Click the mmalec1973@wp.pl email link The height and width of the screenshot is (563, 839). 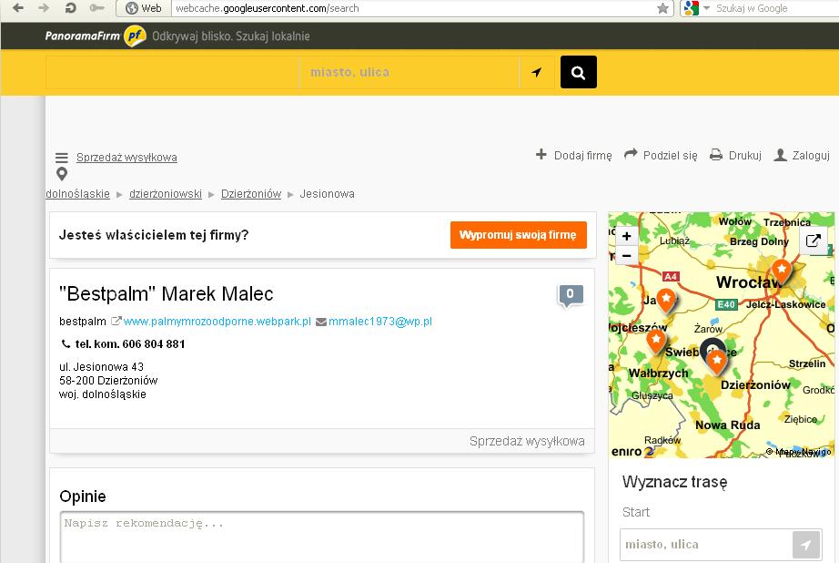point(379,322)
